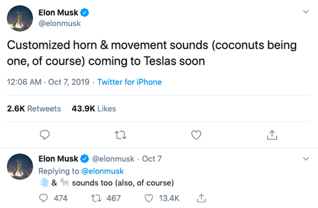Viewport: 318px width, 208px height.
Task: Expand the reply tweet's chevron menu
Action: coord(305,159)
